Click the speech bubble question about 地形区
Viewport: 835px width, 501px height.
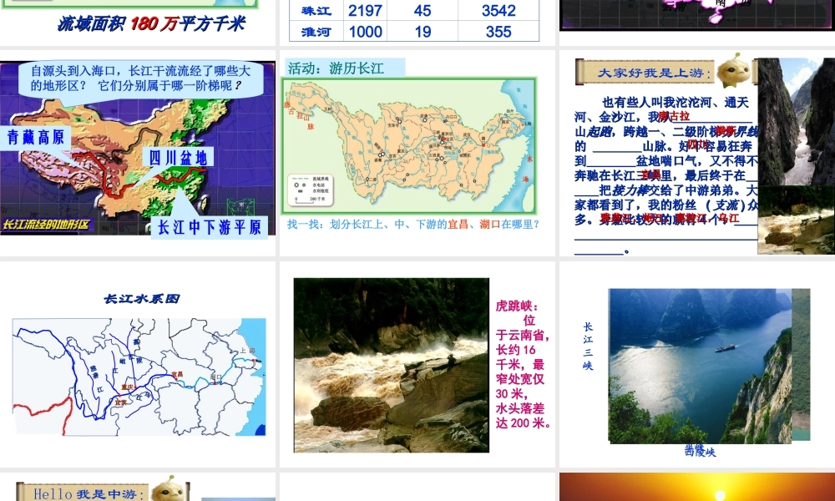pyautogui.click(x=140, y=78)
